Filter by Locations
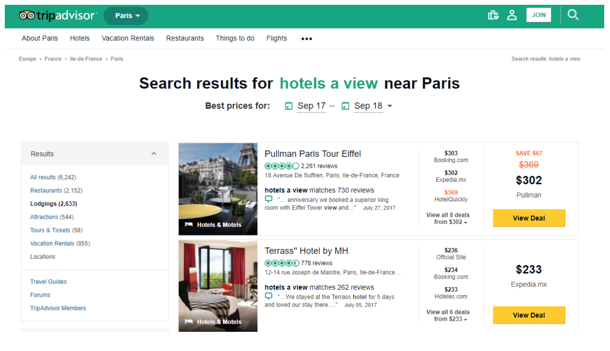610x351 pixels. click(x=43, y=257)
